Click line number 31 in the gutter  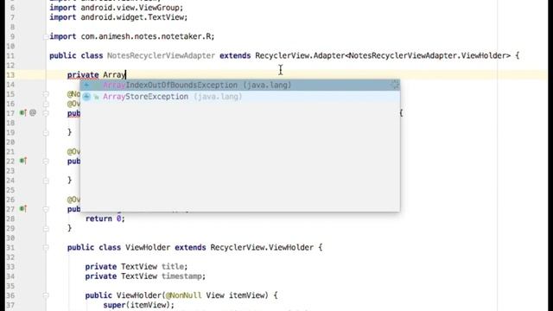point(10,248)
